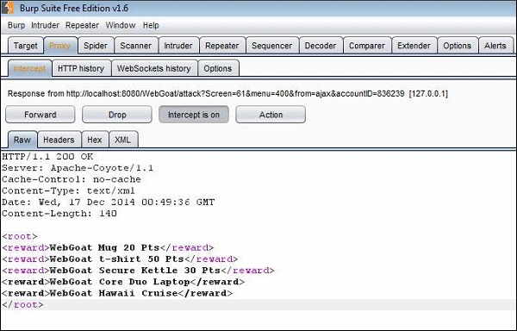The image size is (517, 331).
Task: Drop the intercepted response
Action: pos(117,115)
